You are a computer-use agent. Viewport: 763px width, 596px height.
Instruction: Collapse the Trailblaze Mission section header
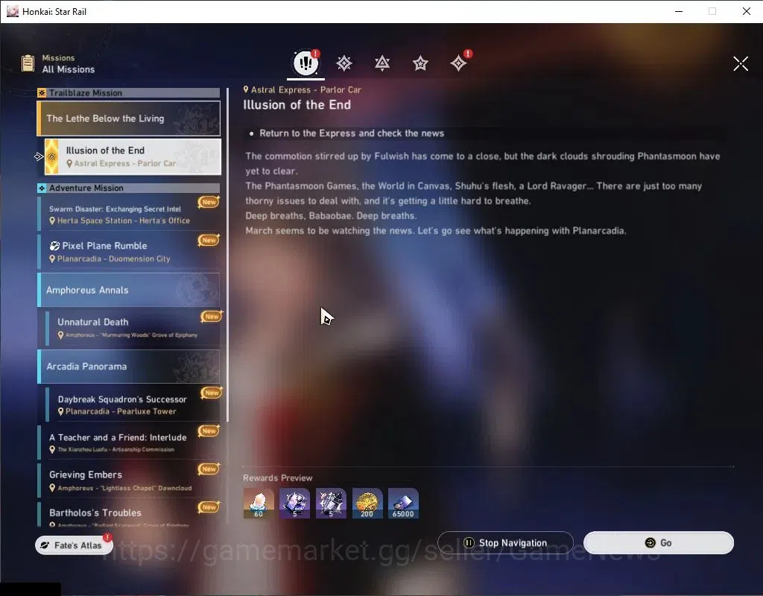coord(128,92)
